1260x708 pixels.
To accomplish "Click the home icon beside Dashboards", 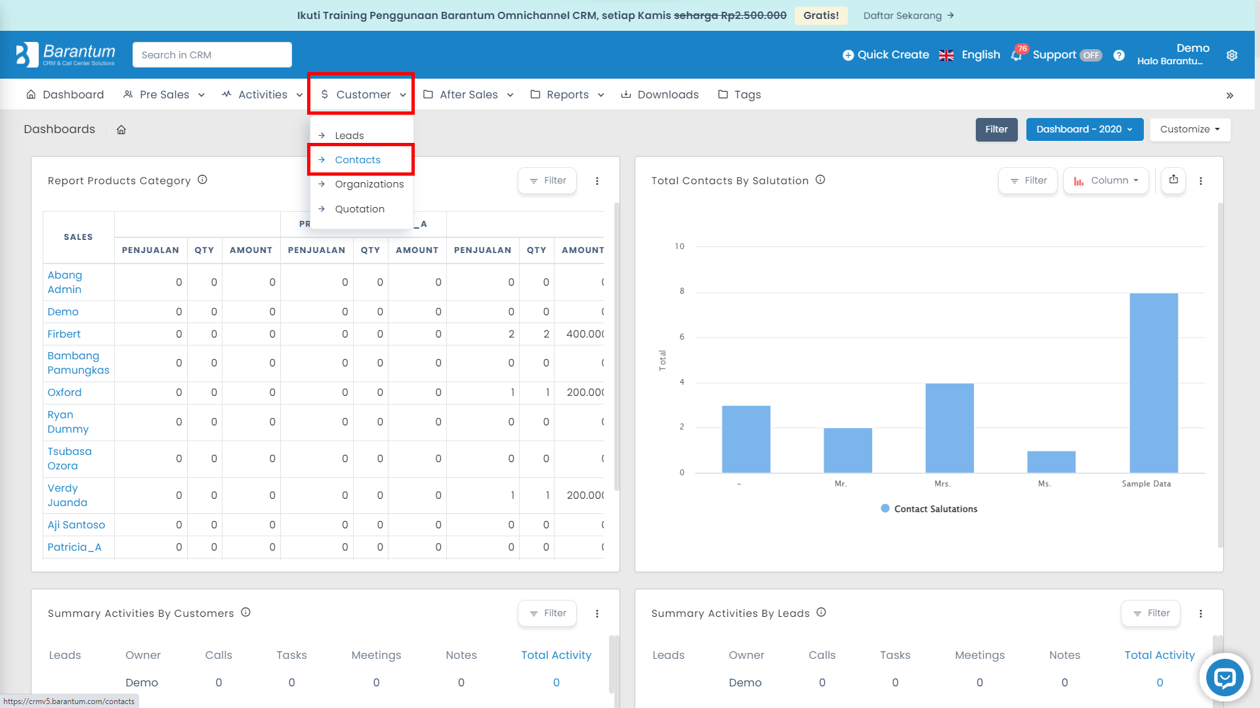I will pos(121,130).
